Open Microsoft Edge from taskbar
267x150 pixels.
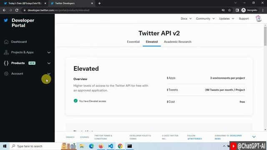point(91,146)
